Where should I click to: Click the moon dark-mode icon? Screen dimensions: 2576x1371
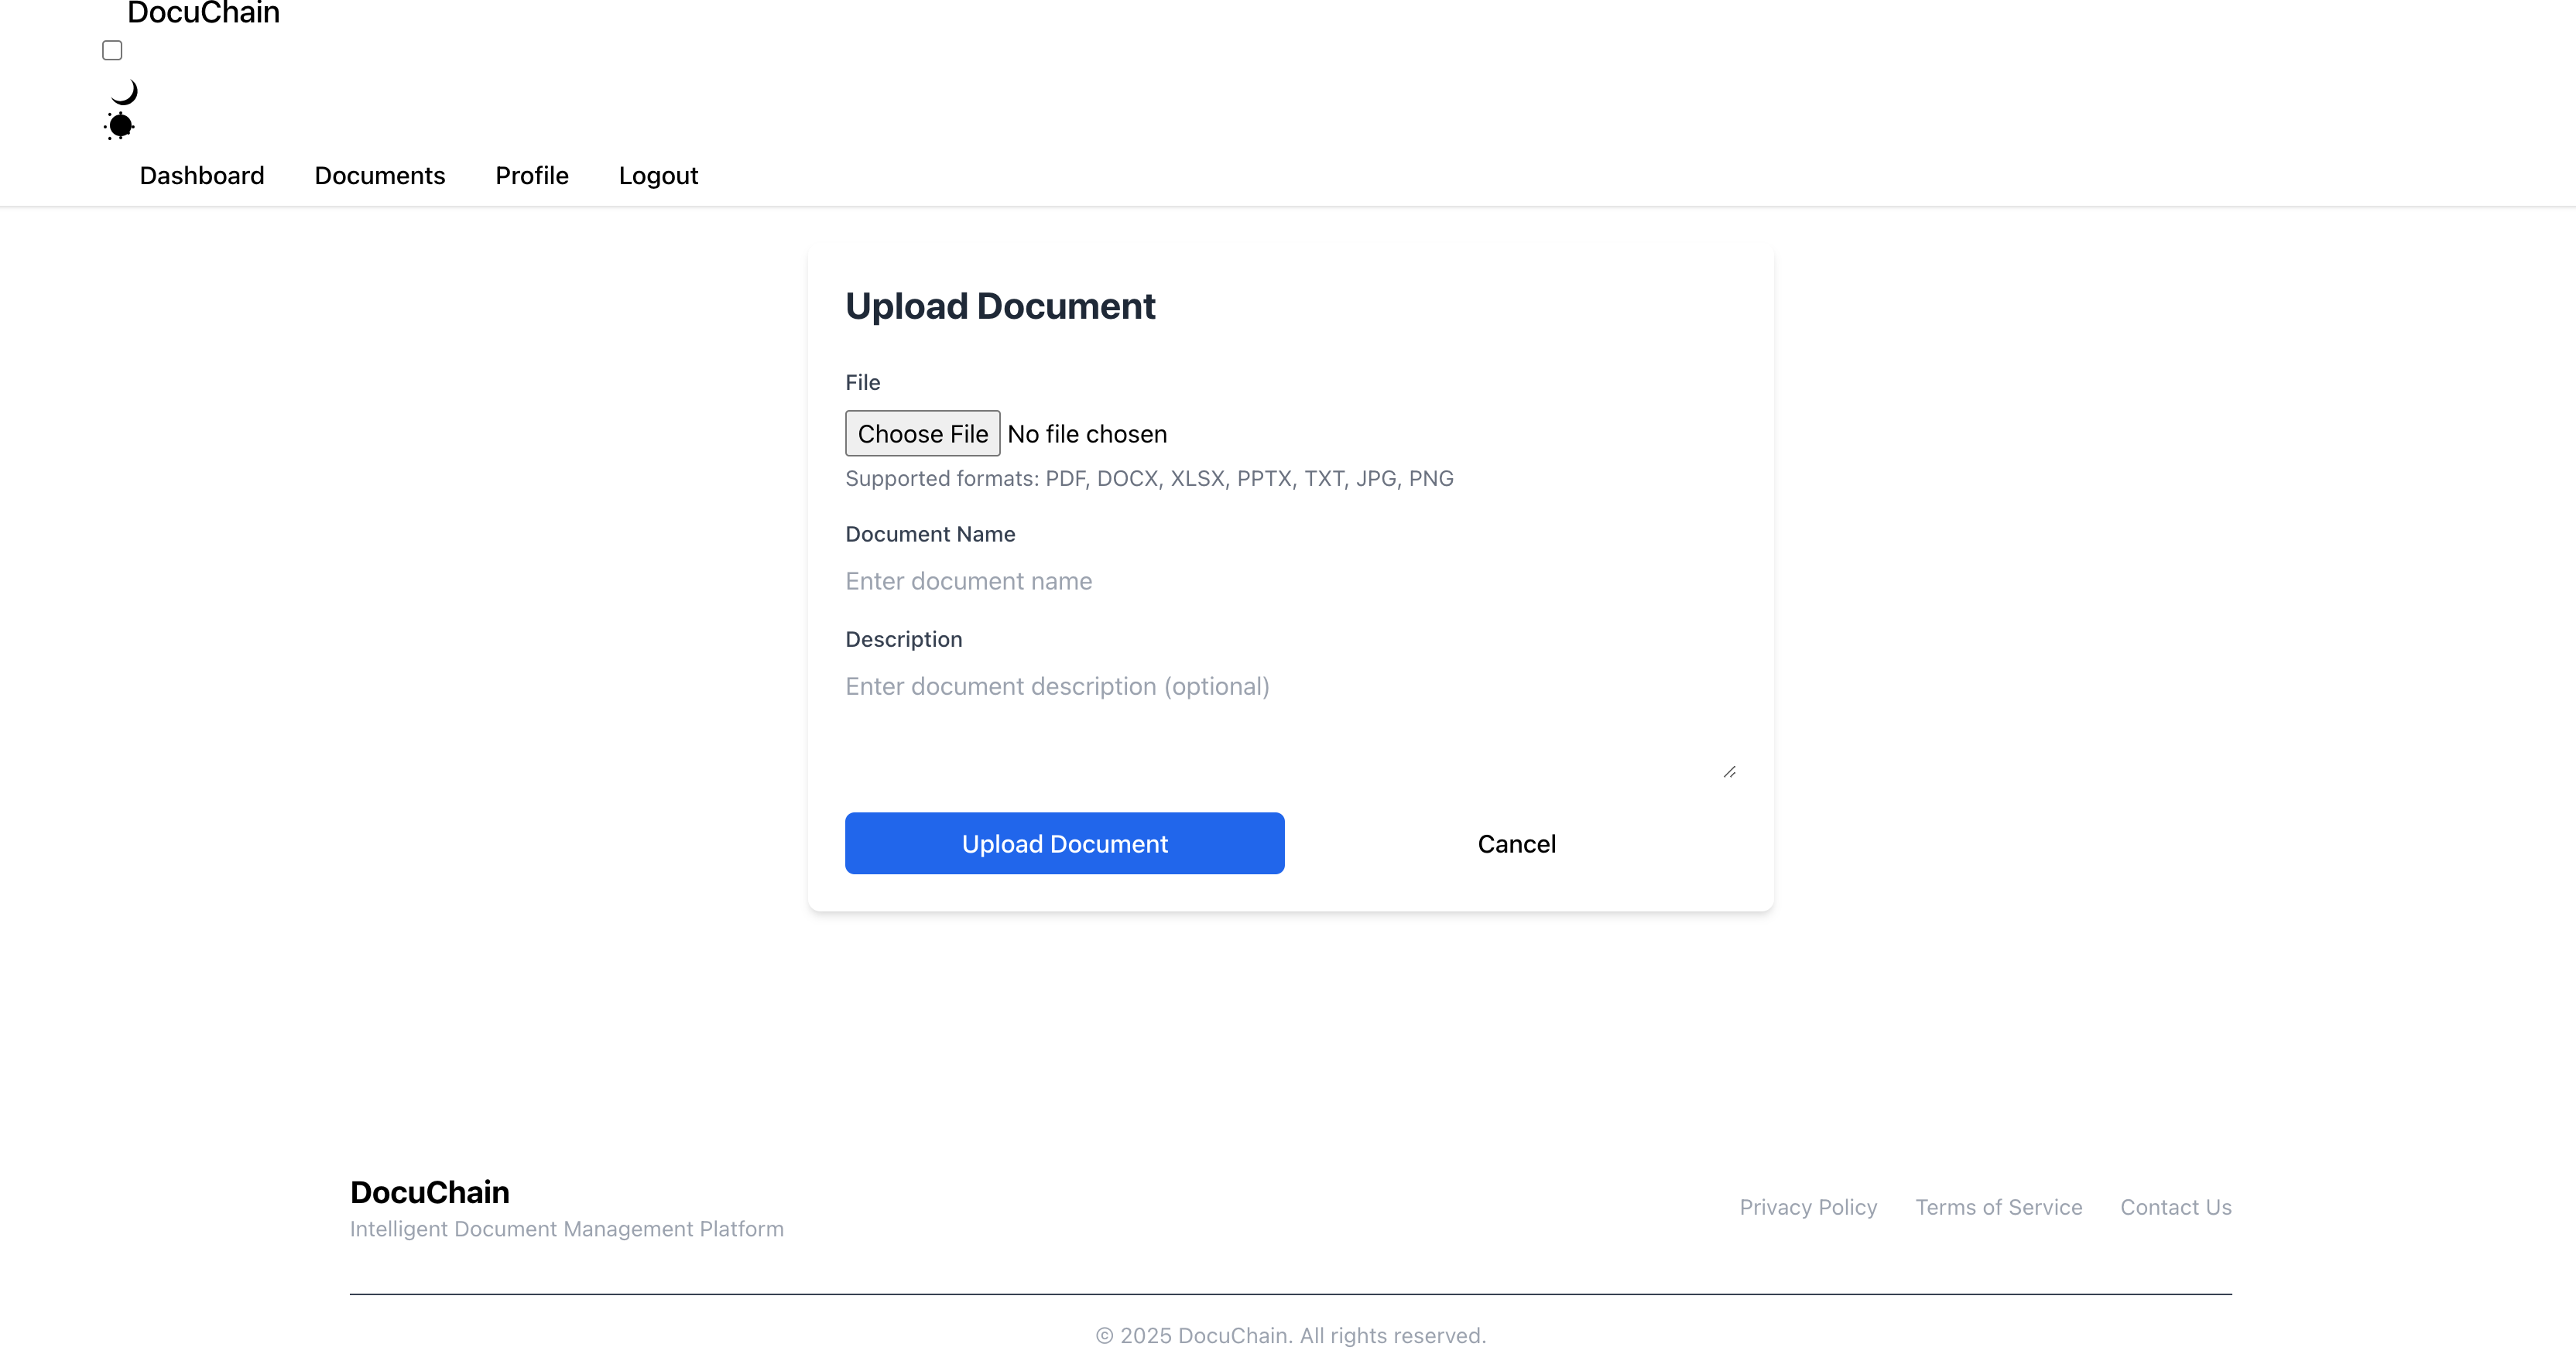tap(124, 92)
